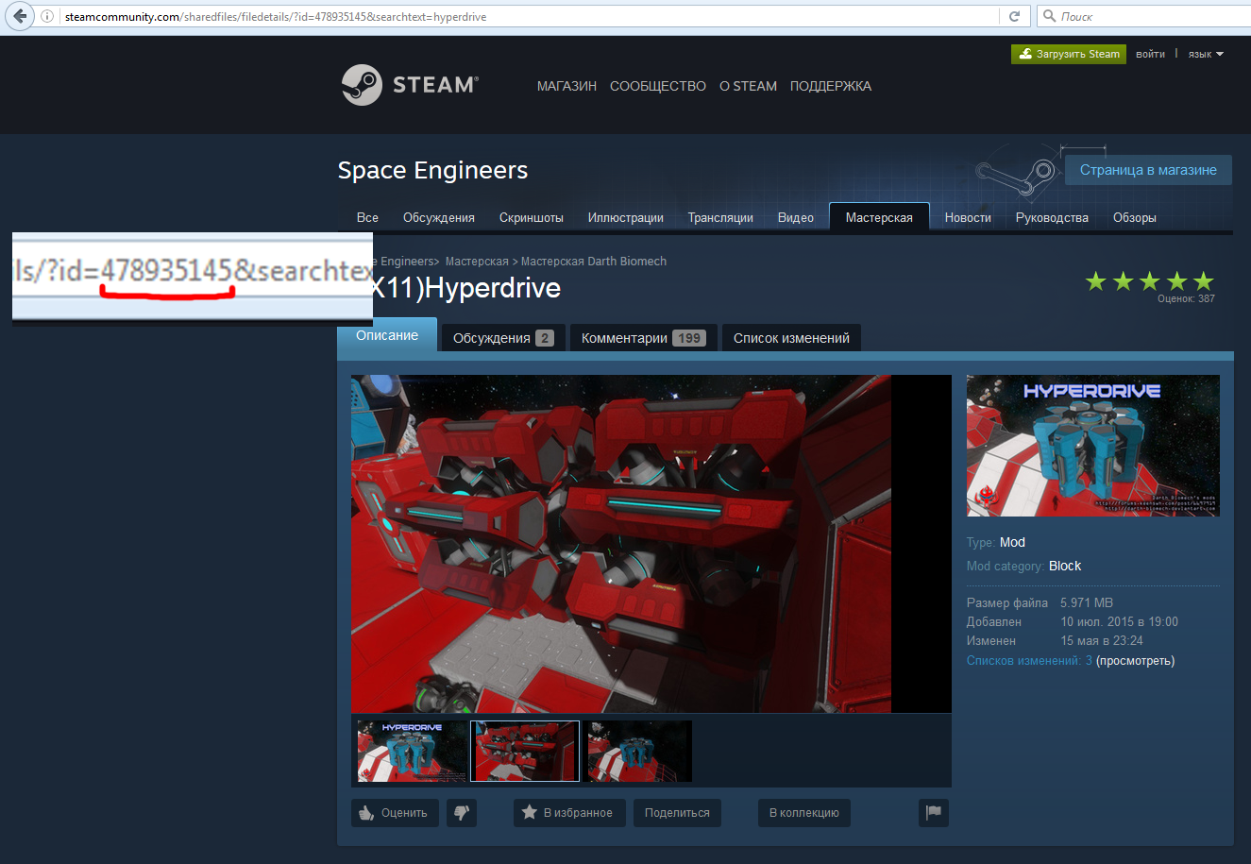Viewport: 1251px width, 864px height.
Task: Click the Steam logo in the header
Action: (410, 85)
